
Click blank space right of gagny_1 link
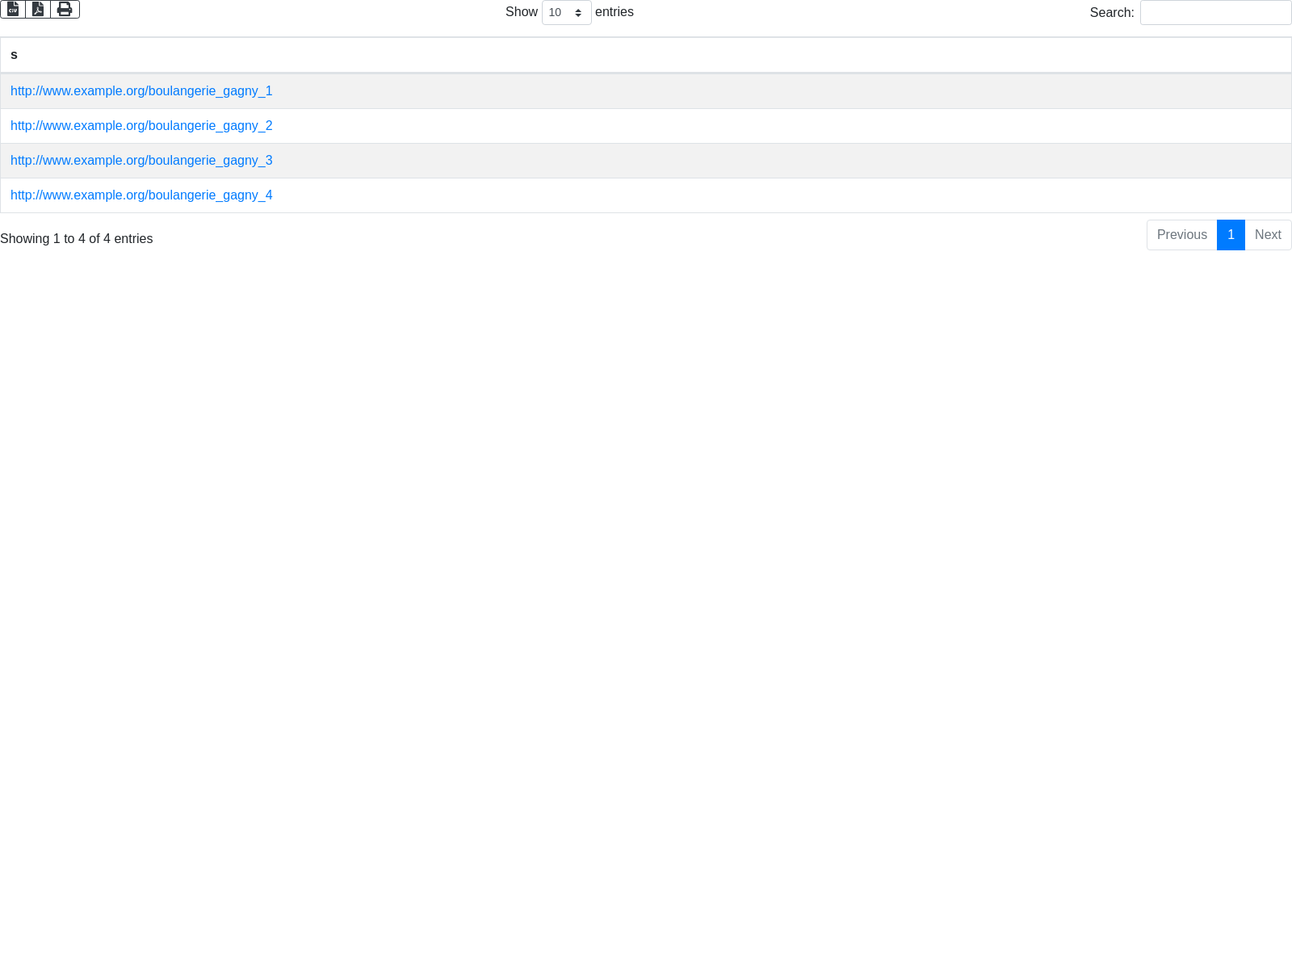pos(727,91)
